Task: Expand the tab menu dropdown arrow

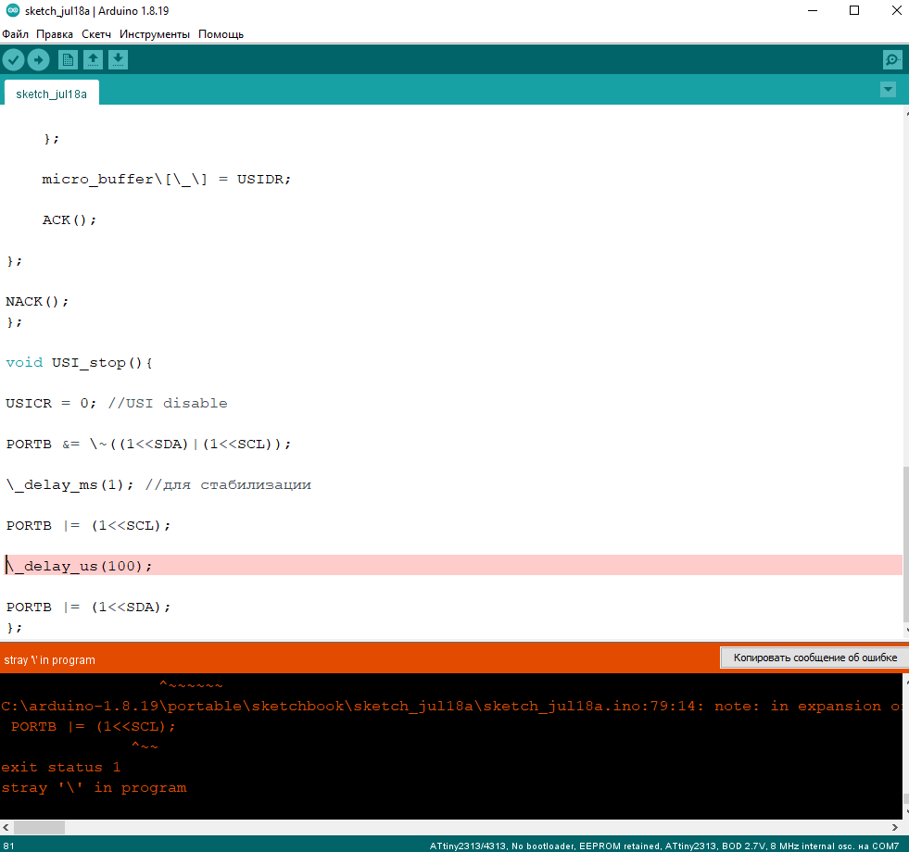Action: pos(888,89)
